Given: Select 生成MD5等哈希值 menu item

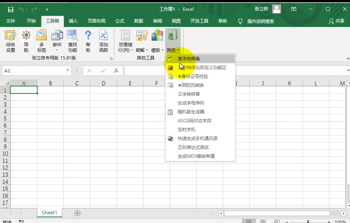Looking at the screenshot, I should pyautogui.click(x=196, y=156).
